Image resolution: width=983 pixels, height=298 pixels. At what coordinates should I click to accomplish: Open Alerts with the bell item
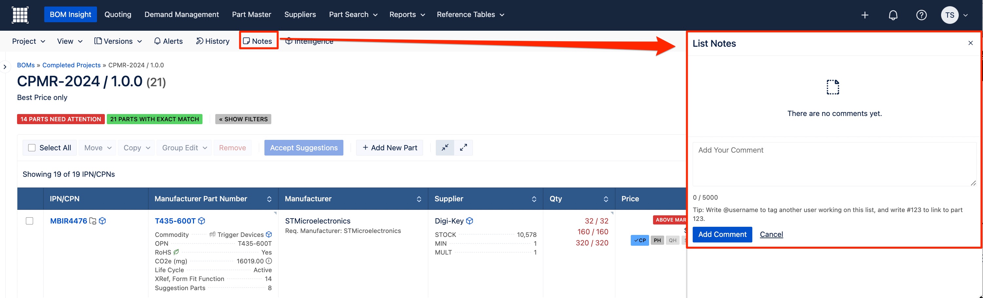[168, 41]
